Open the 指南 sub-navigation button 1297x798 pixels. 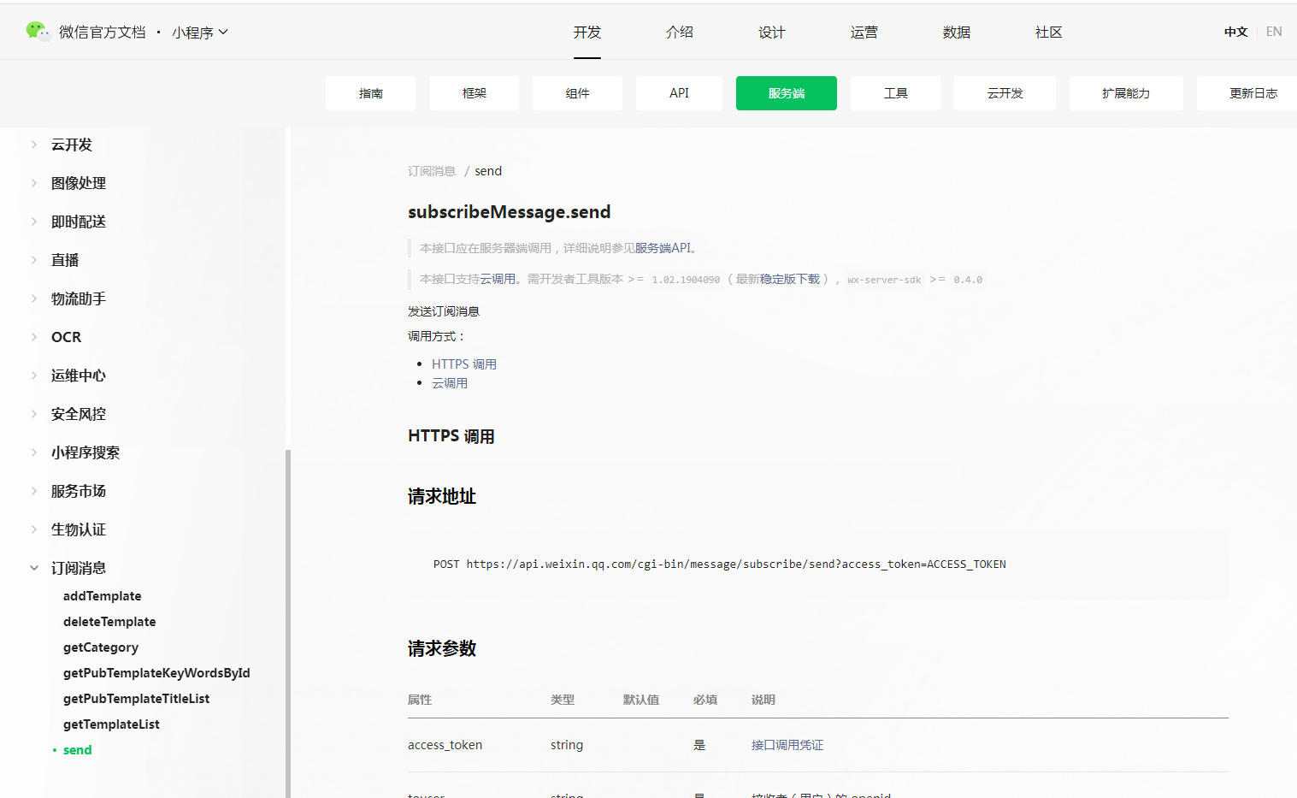click(x=370, y=93)
